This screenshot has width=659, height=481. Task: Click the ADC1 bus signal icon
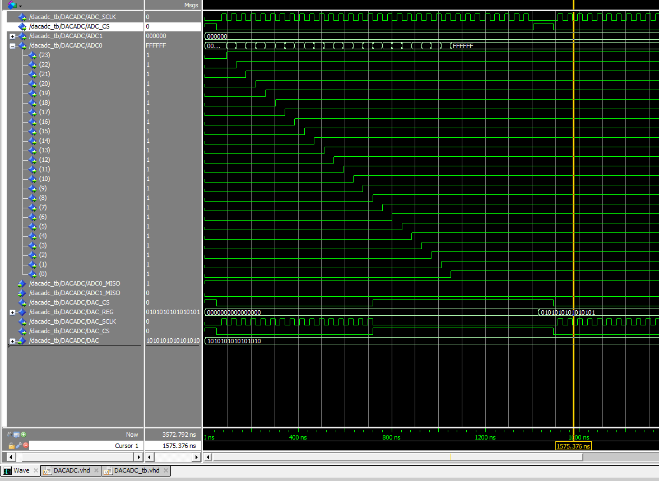[22, 36]
